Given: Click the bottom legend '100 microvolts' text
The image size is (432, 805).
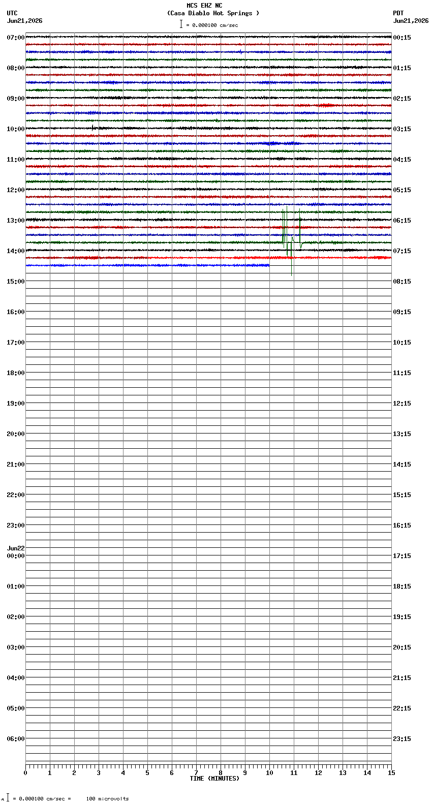Looking at the screenshot, I should [x=107, y=799].
